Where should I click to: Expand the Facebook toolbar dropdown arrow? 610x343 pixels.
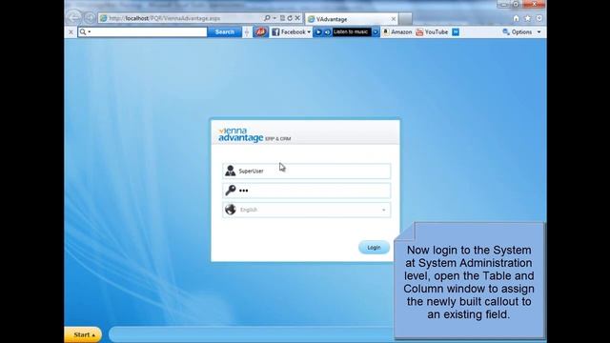pyautogui.click(x=309, y=31)
